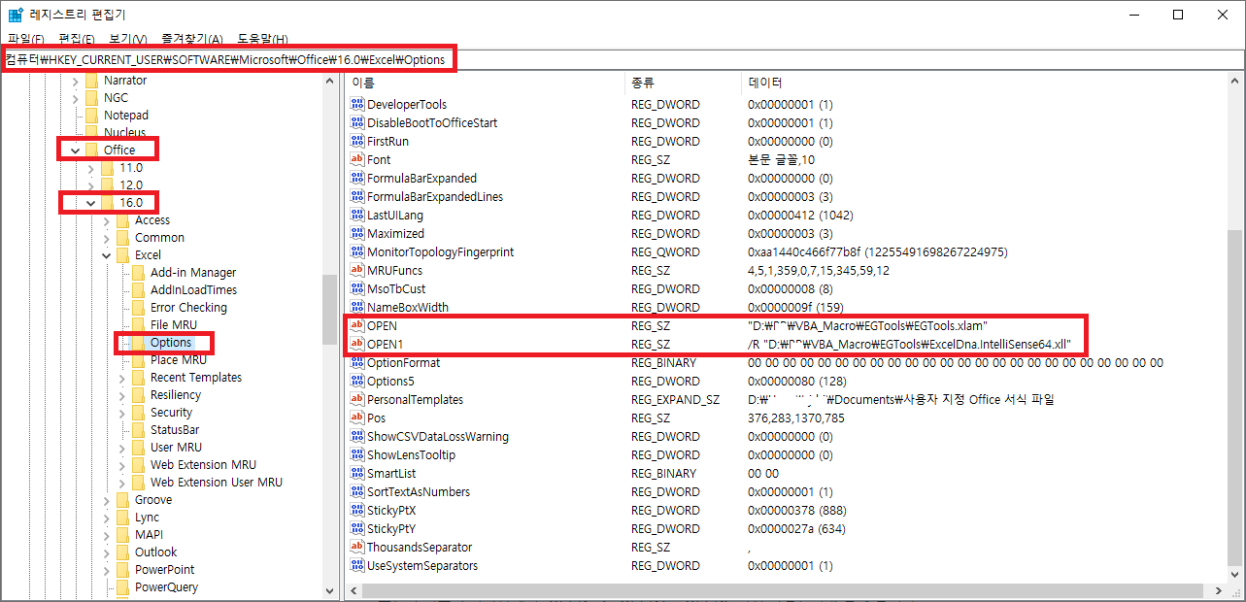Viewport: 1246px width, 602px height.
Task: Select the AddInLoadTimes folder icon
Action: 138,290
